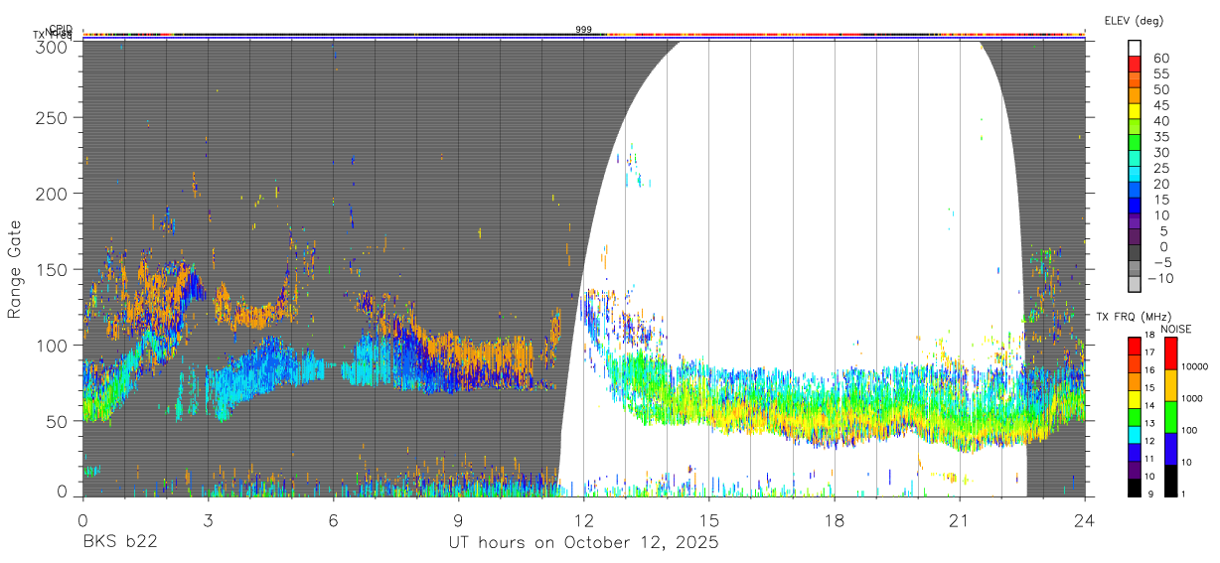Pick the red top segment of NOISE colorbar

(x=1170, y=353)
